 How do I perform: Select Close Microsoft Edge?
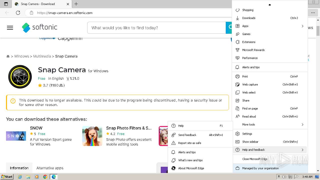(270, 159)
